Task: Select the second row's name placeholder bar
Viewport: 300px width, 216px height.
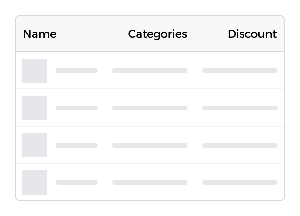Action: point(77,108)
